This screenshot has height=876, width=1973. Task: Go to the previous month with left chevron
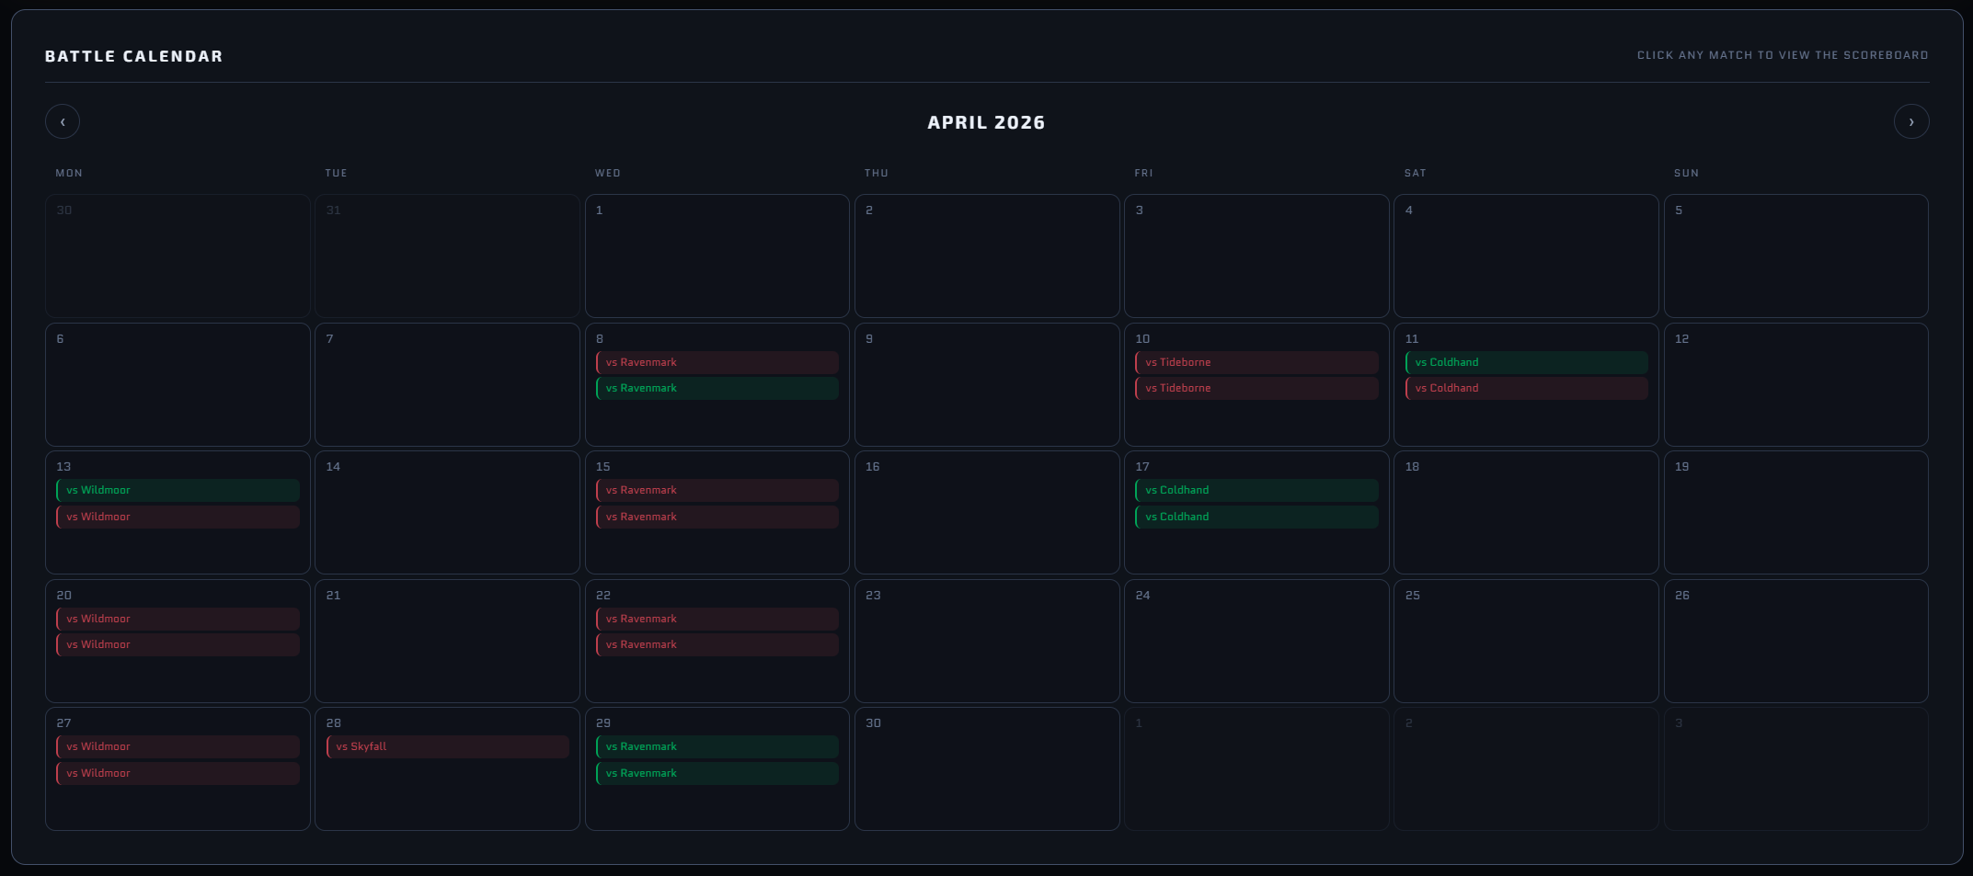[x=63, y=121]
